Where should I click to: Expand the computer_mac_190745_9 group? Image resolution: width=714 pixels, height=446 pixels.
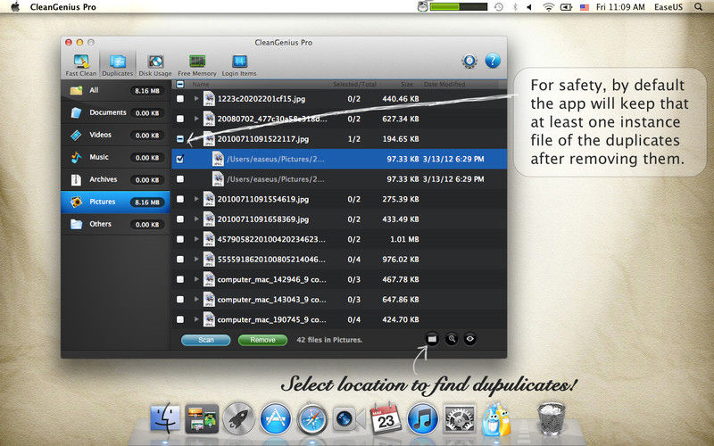[x=196, y=318]
